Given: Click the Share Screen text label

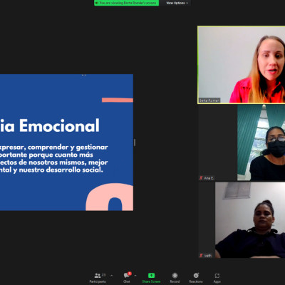Looking at the screenshot, I should pos(151,281).
